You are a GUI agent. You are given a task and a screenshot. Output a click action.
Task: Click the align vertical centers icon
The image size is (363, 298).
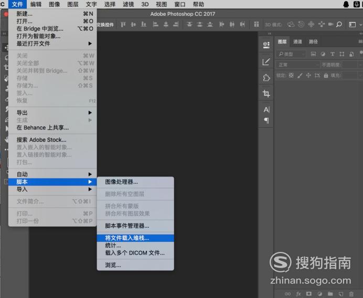coord(133,24)
